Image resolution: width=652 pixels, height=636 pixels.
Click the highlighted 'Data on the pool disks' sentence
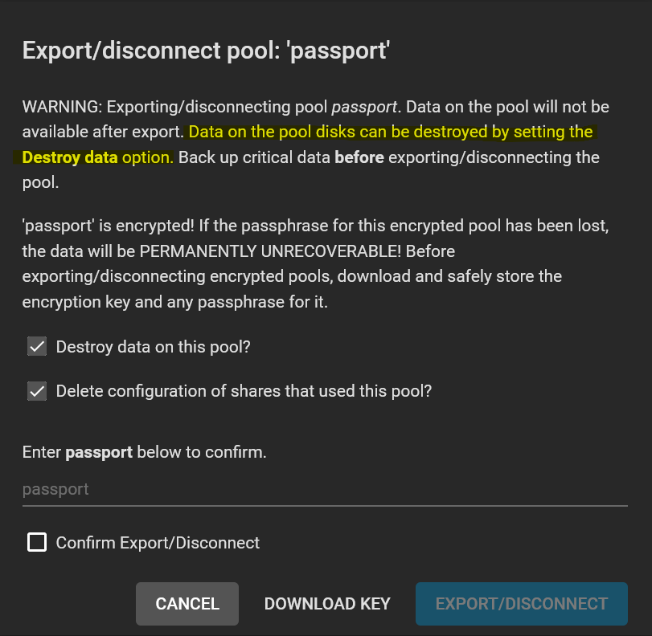310,145
